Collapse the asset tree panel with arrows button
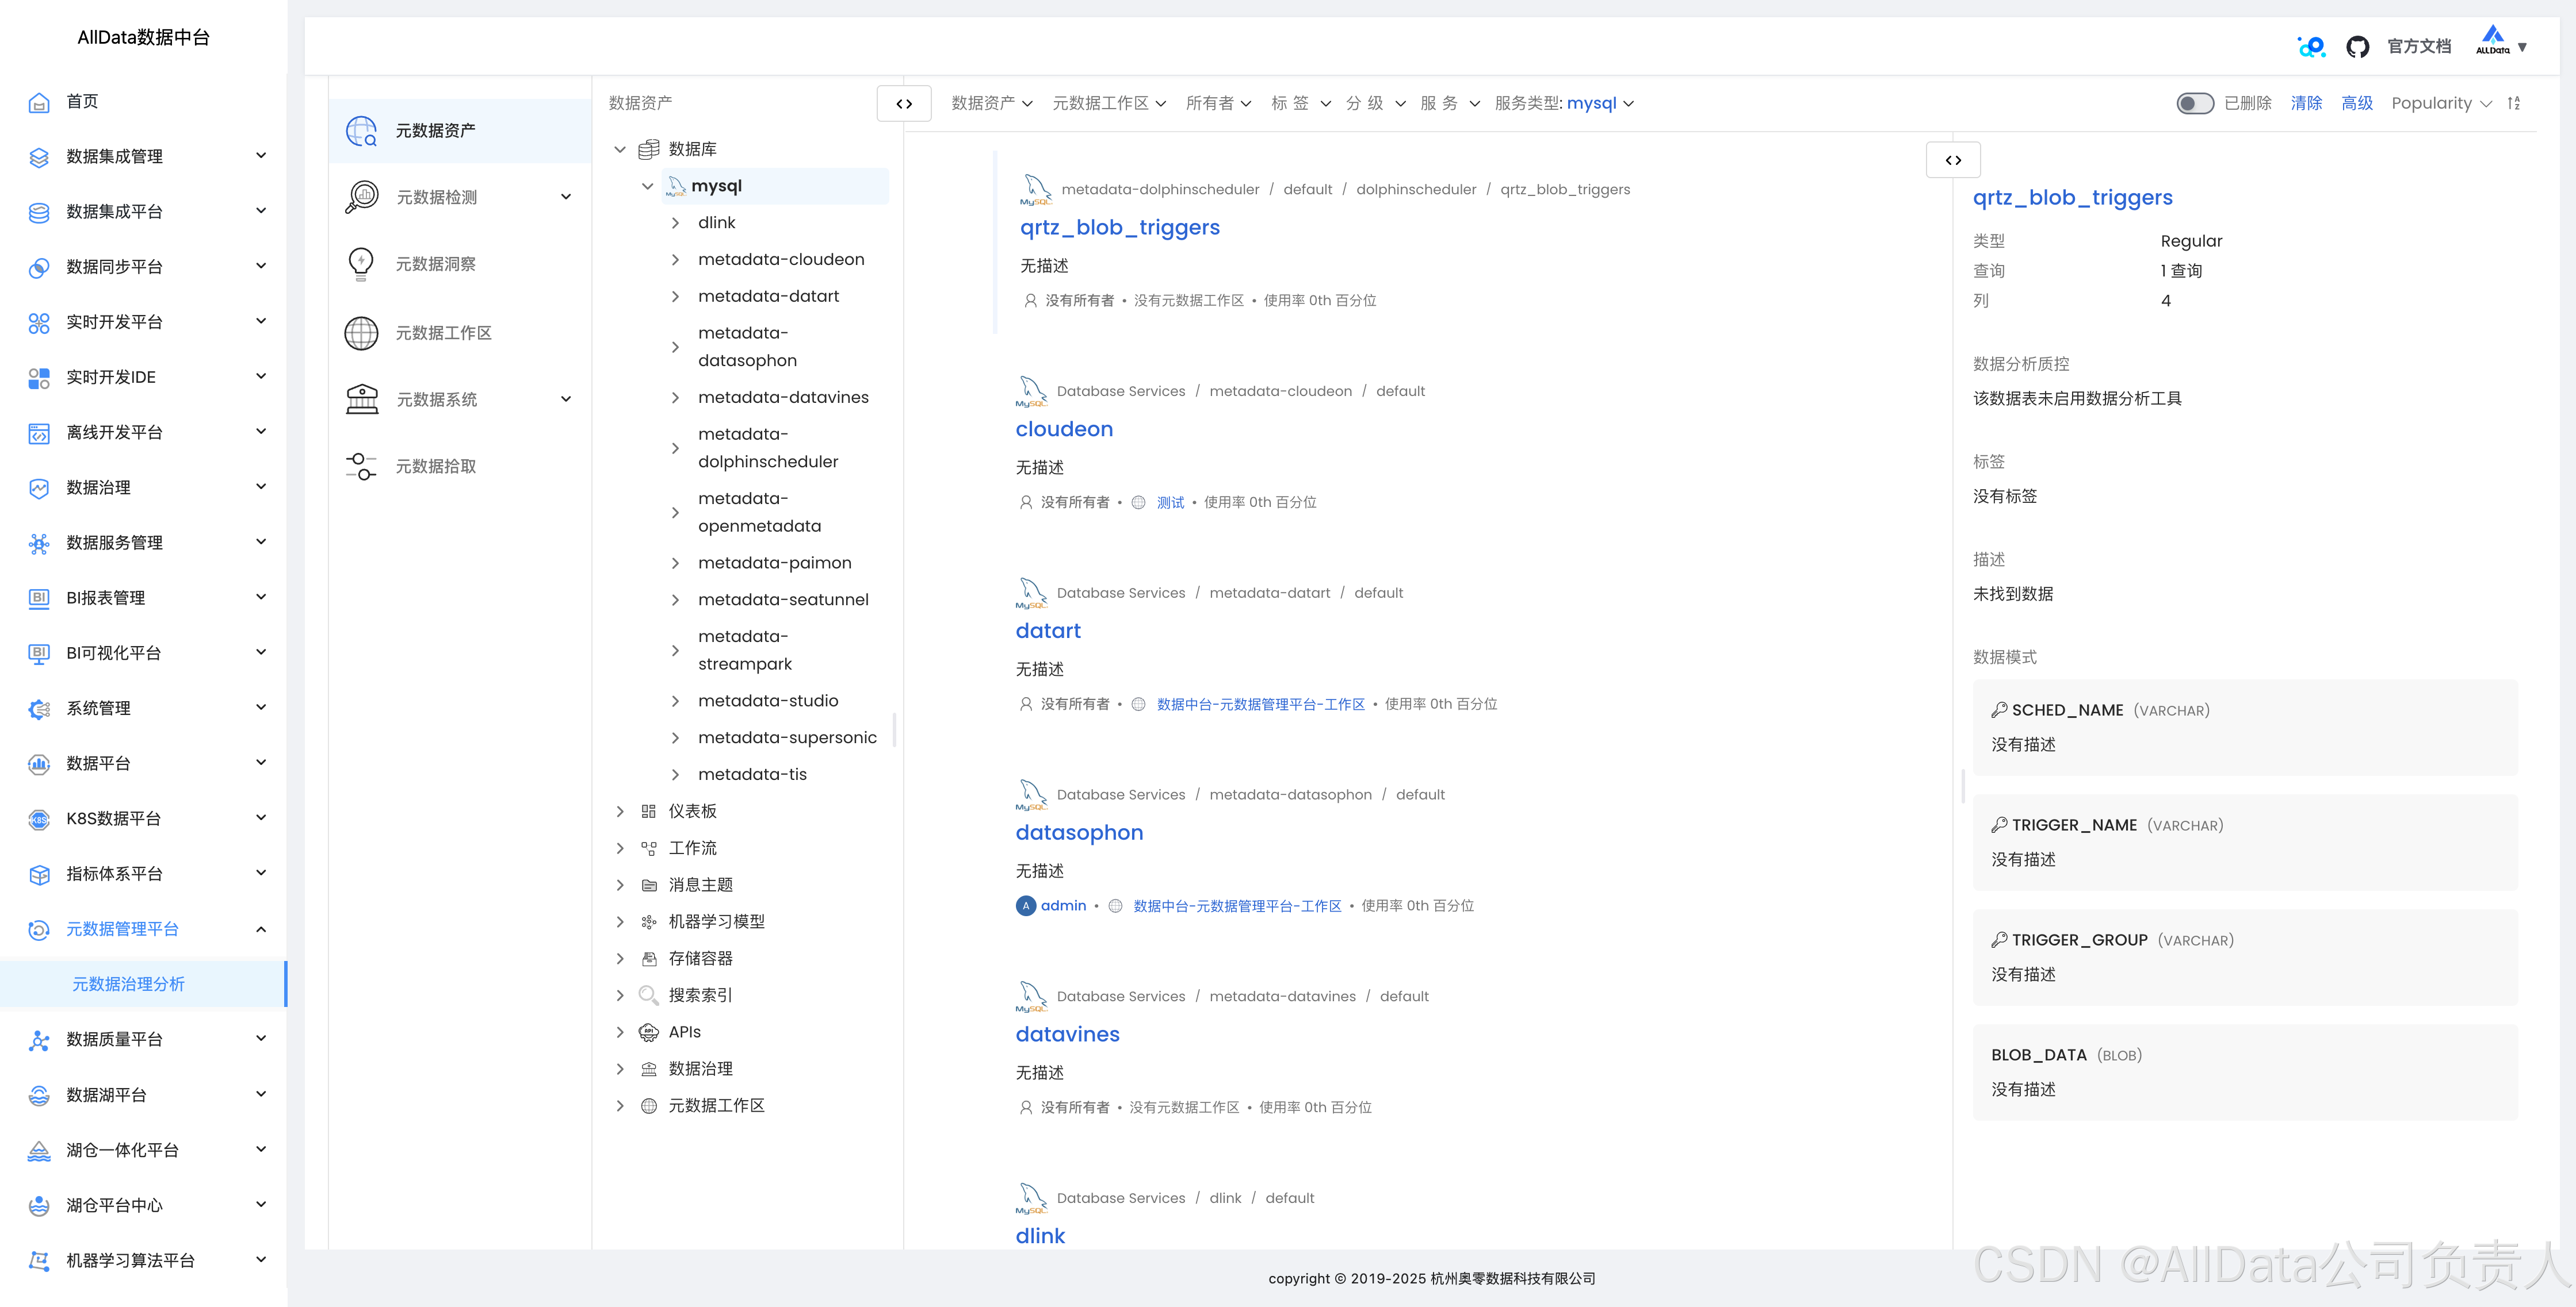Image resolution: width=2576 pixels, height=1307 pixels. tap(904, 103)
